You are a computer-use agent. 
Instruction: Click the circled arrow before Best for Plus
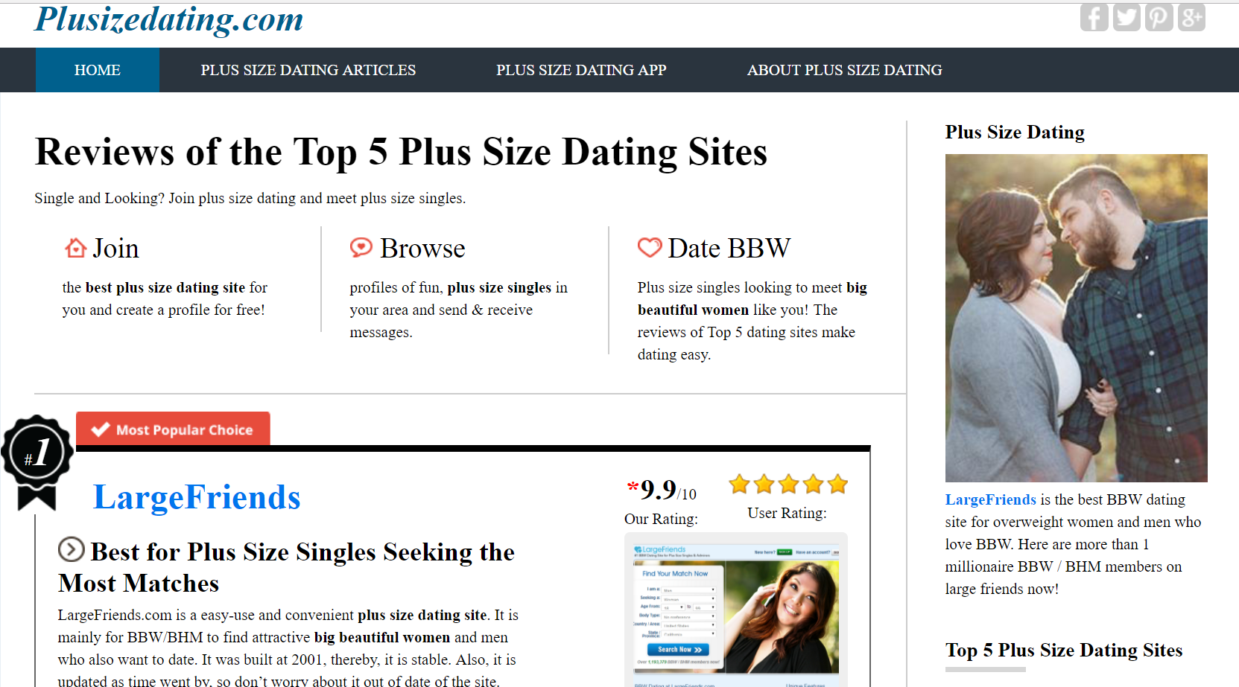coord(72,550)
